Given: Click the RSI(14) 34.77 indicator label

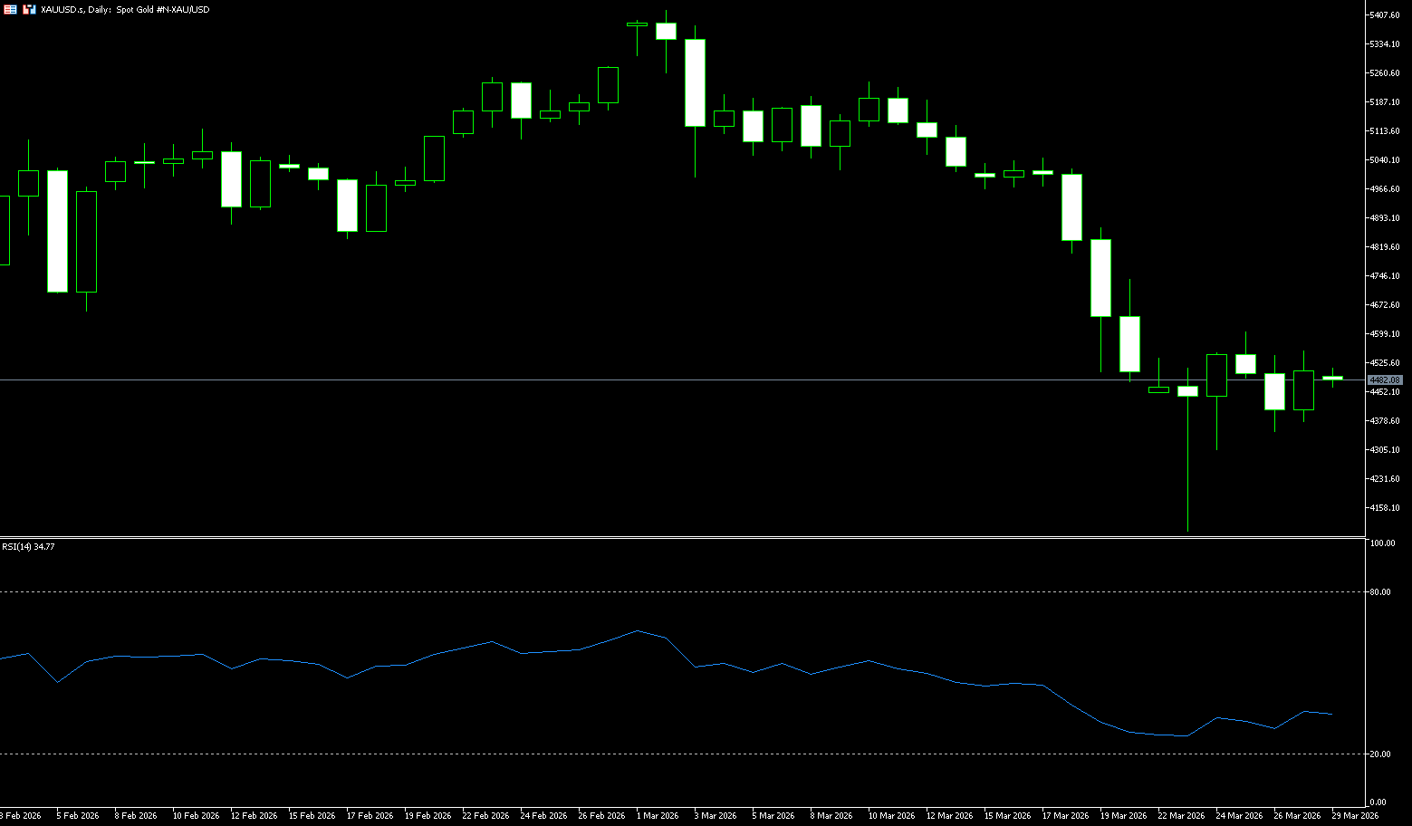Looking at the screenshot, I should [x=28, y=547].
